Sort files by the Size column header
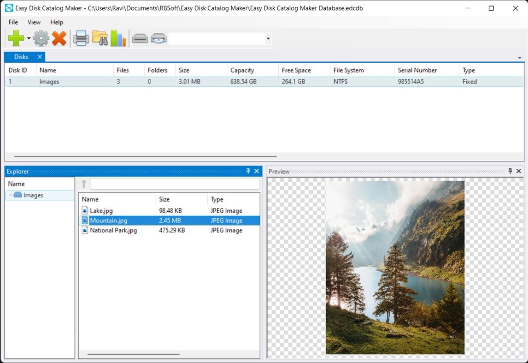 click(164, 199)
